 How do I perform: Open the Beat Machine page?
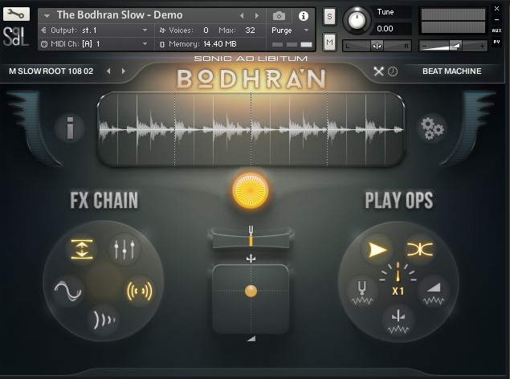click(452, 71)
